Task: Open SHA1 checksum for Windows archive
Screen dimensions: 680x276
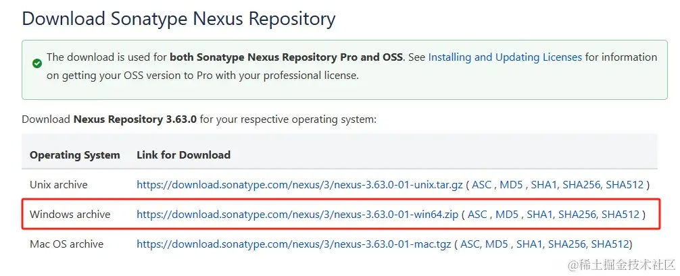Action: point(540,215)
